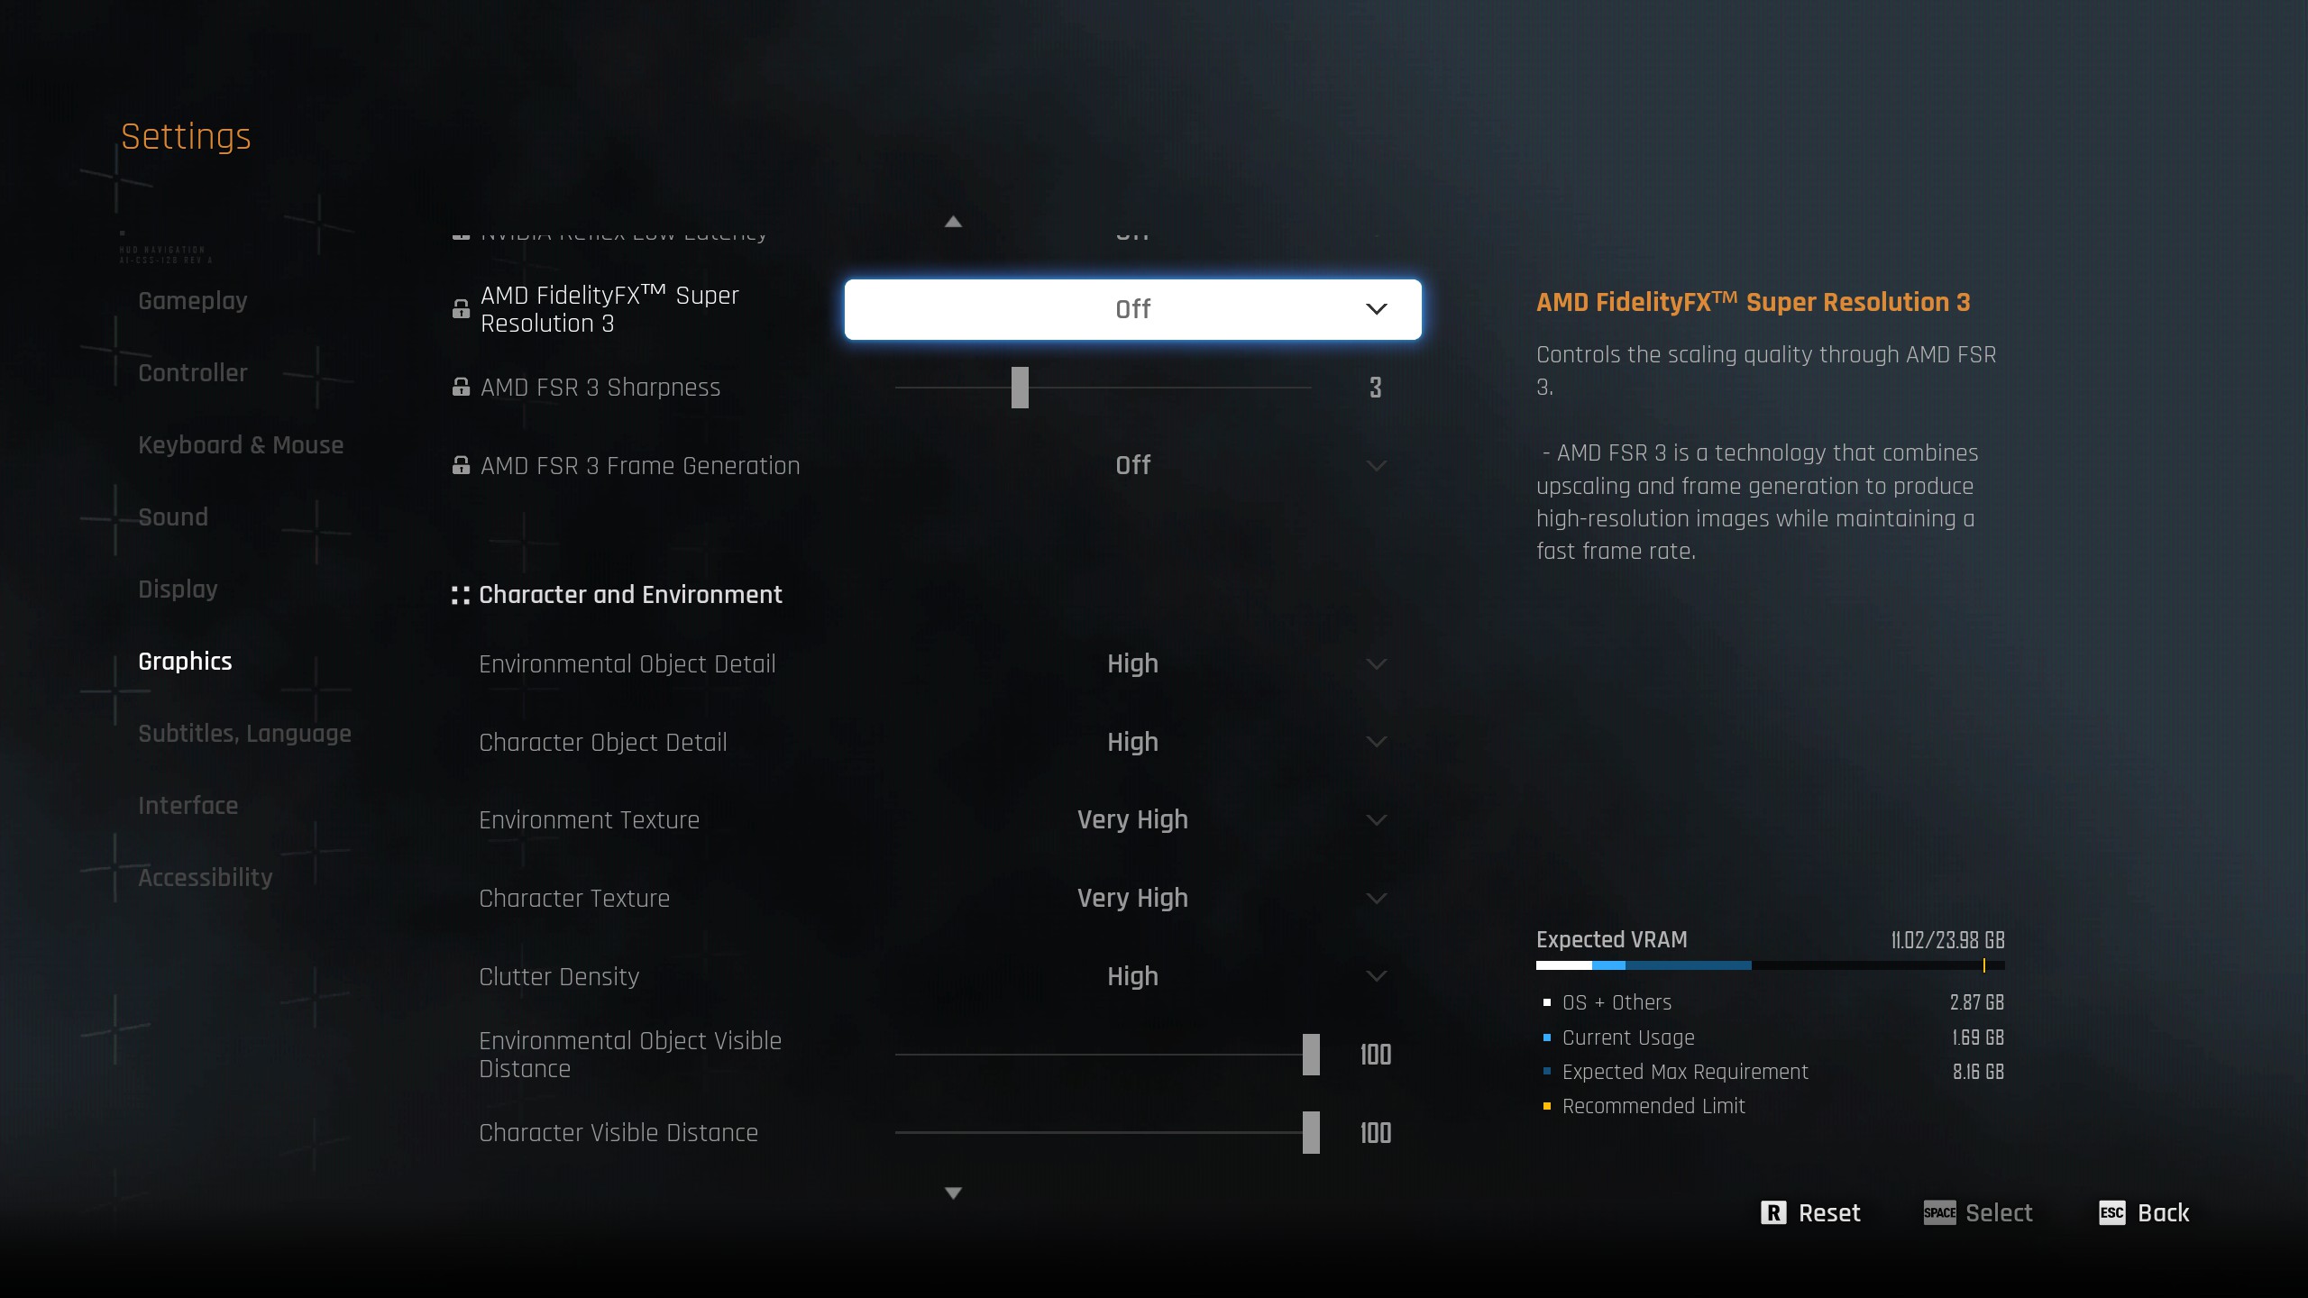Screen dimensions: 2308x1298
Task: Click the ESC key icon for Back
Action: tap(2111, 1213)
